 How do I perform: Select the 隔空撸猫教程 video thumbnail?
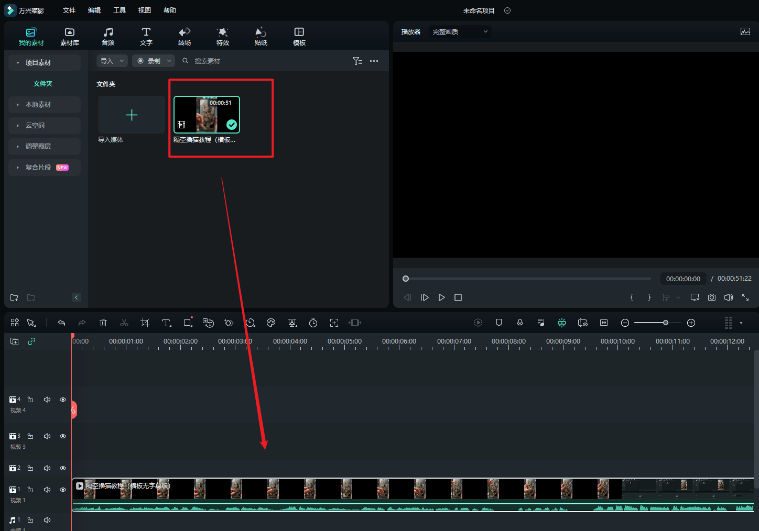pyautogui.click(x=207, y=115)
